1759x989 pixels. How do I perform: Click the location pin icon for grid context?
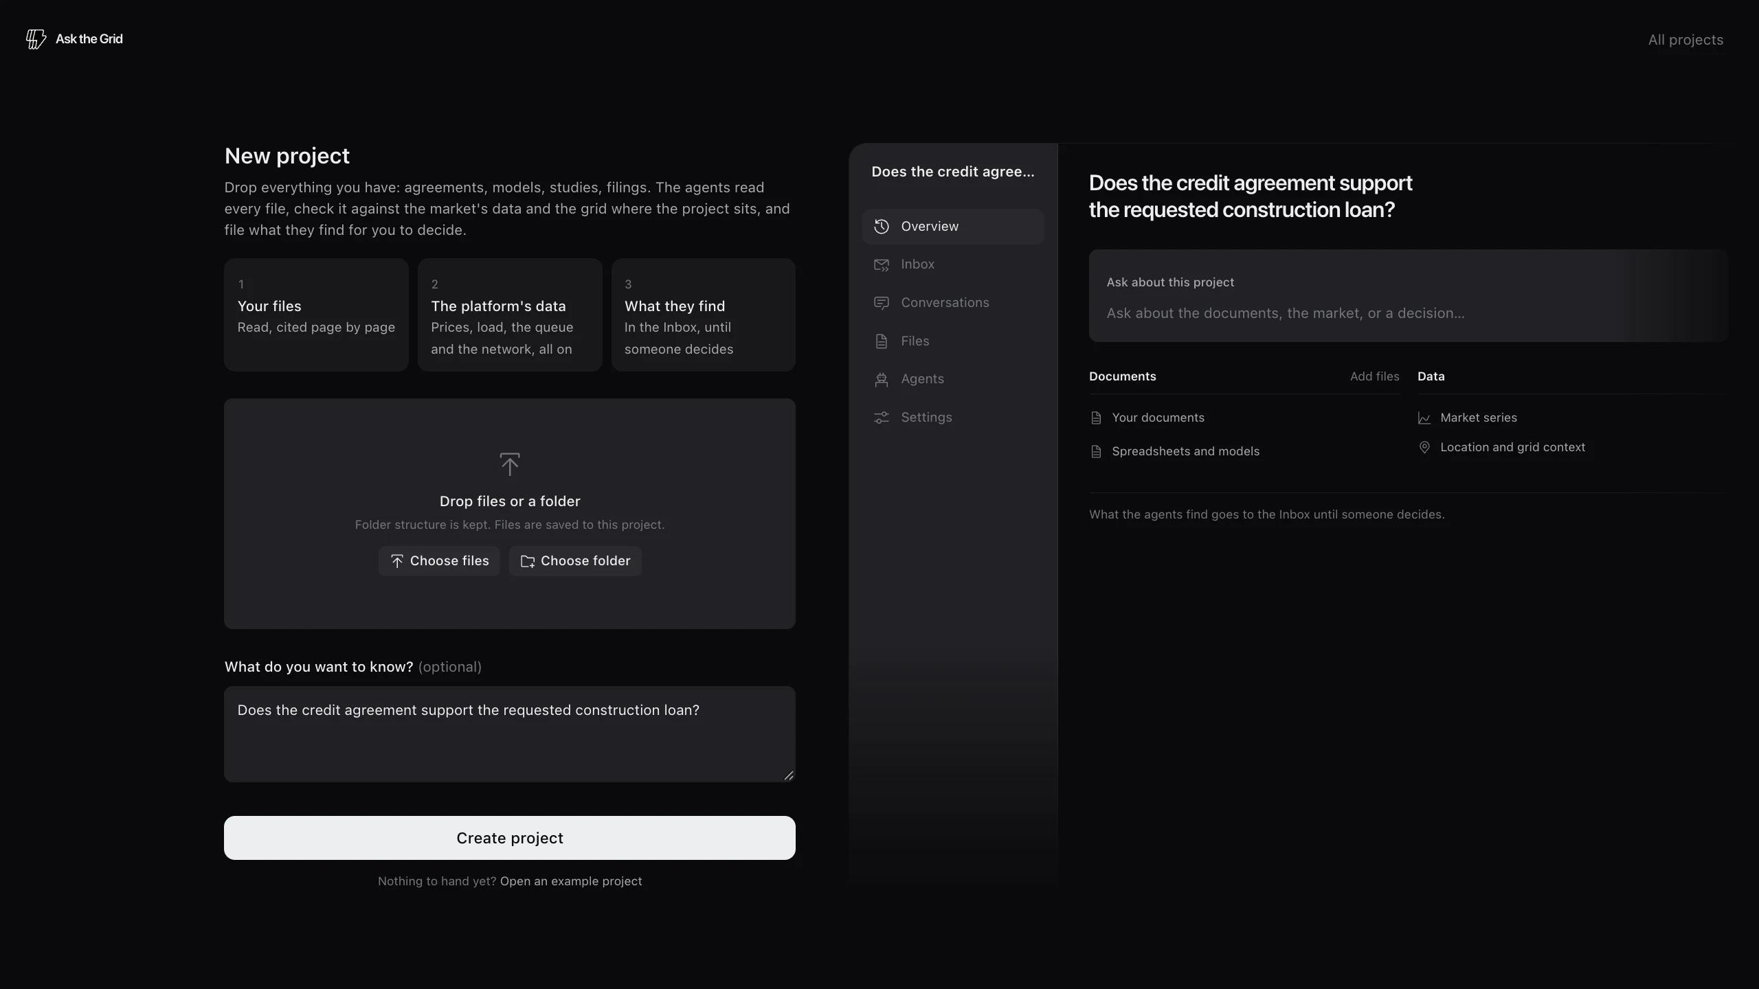[1424, 447]
